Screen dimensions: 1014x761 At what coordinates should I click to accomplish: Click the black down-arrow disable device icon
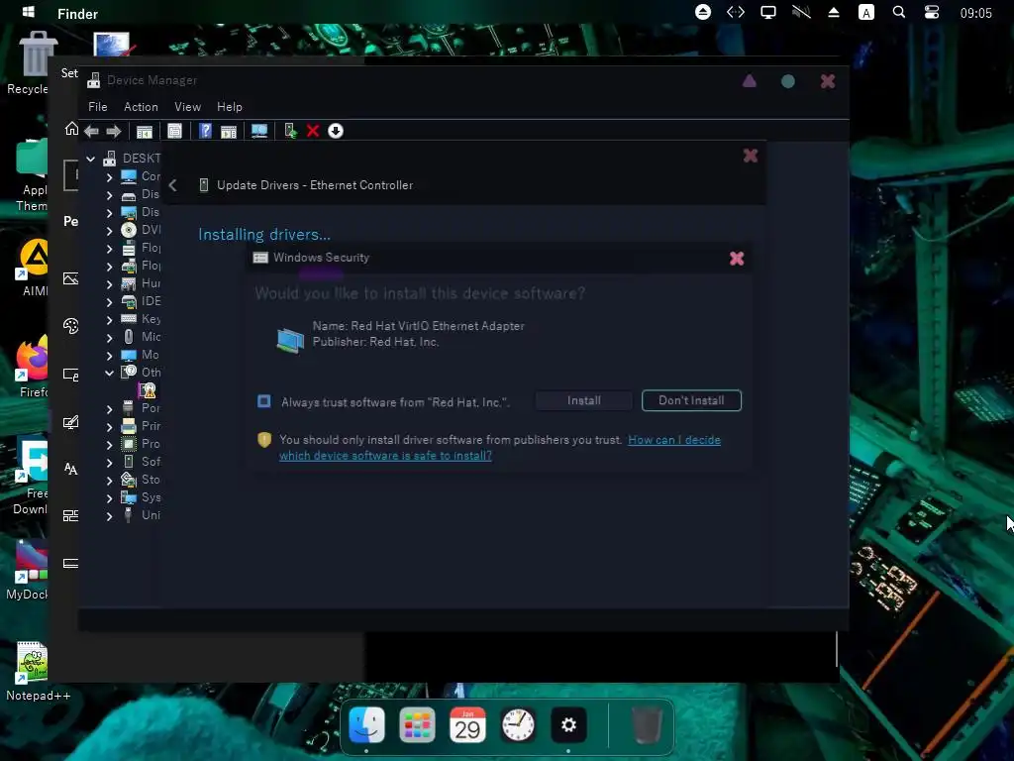click(x=336, y=131)
